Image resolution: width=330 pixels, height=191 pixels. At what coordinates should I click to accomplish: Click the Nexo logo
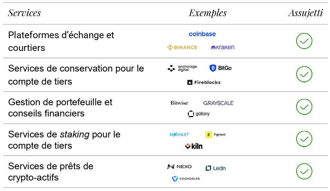click(x=179, y=167)
